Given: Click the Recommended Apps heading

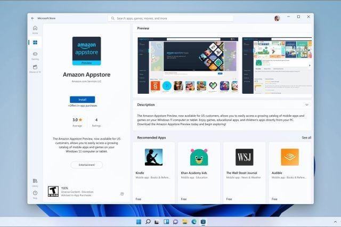Looking at the screenshot, I should pyautogui.click(x=151, y=137).
